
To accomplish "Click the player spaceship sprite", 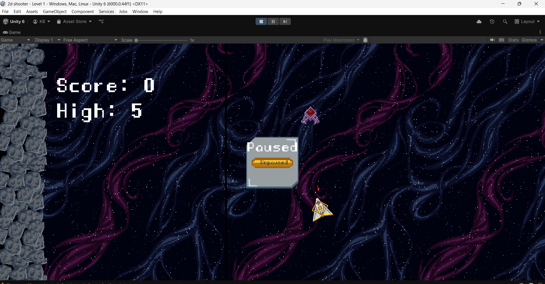I will pyautogui.click(x=322, y=210).
